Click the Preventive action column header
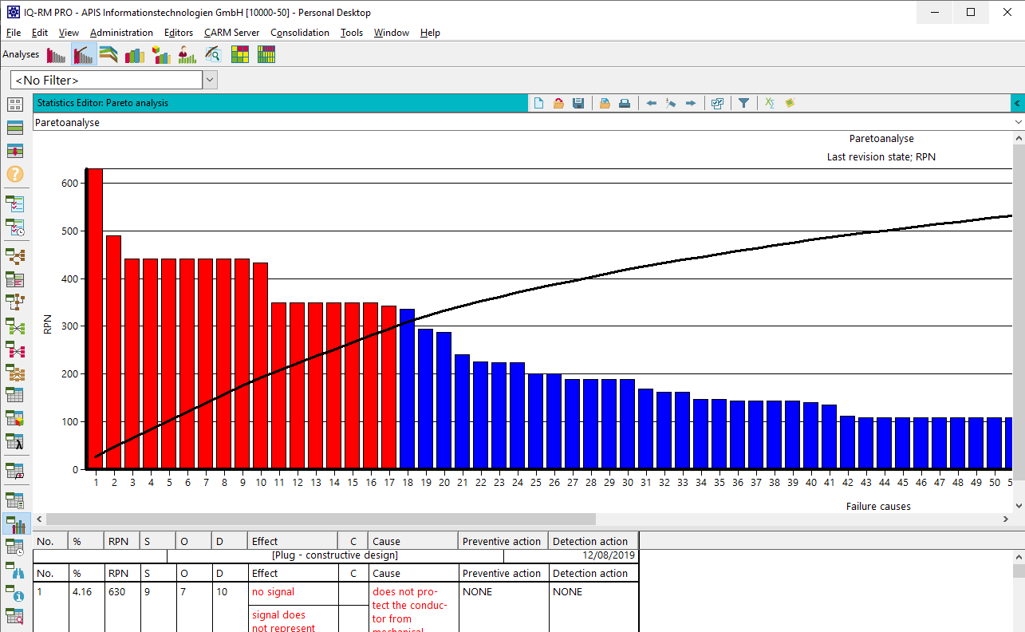The width and height of the screenshot is (1025, 632). [502, 541]
